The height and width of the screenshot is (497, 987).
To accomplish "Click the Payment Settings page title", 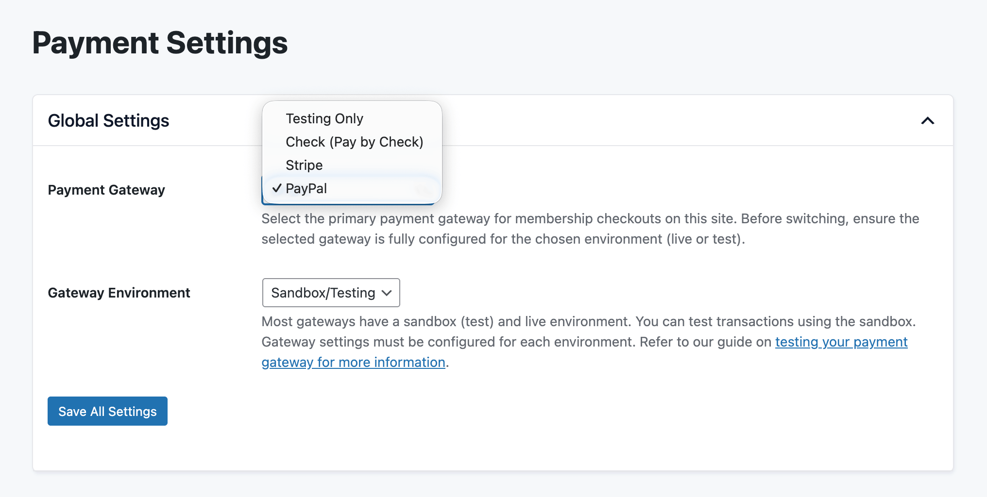I will pos(160,43).
